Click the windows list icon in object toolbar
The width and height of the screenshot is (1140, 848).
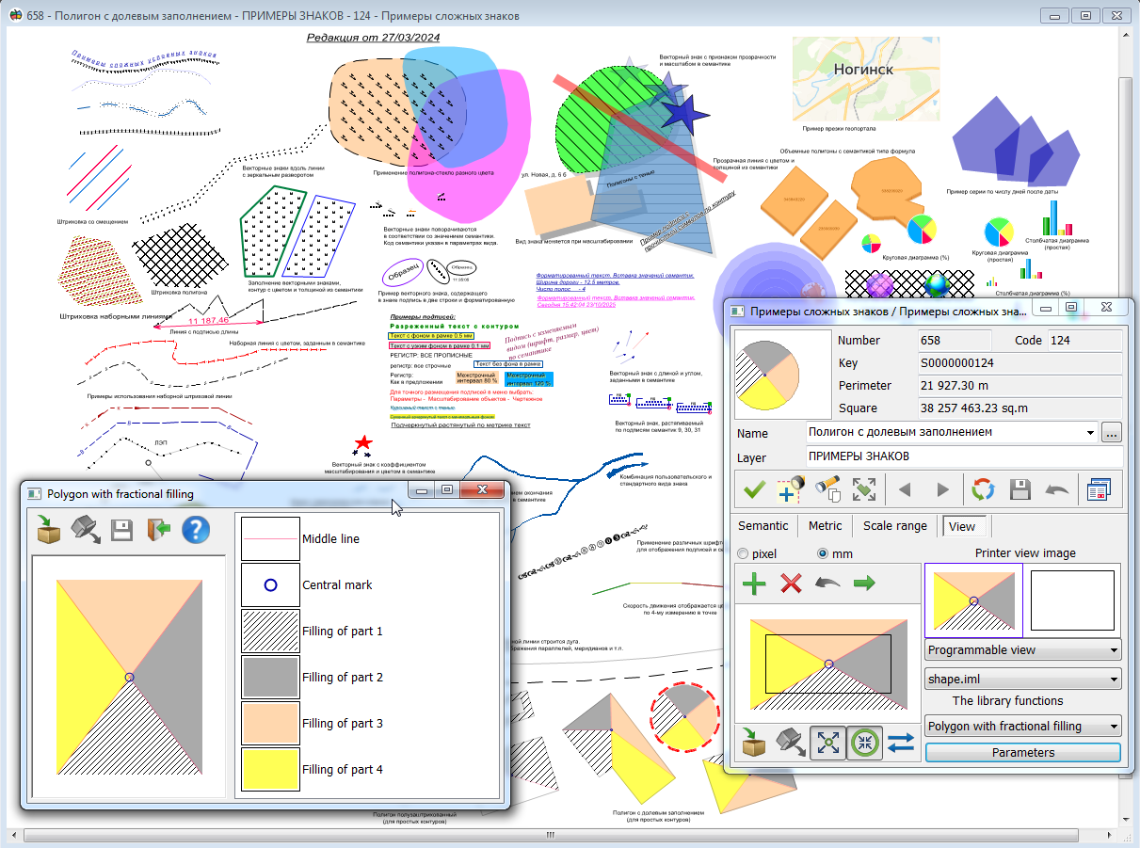tap(1099, 489)
